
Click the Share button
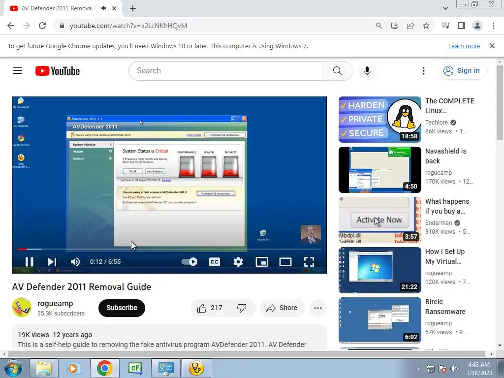(282, 308)
